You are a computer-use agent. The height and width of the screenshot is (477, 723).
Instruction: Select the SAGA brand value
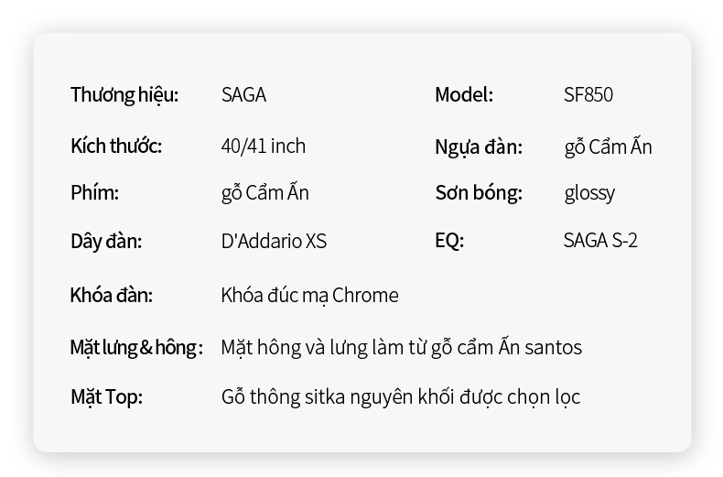(243, 95)
